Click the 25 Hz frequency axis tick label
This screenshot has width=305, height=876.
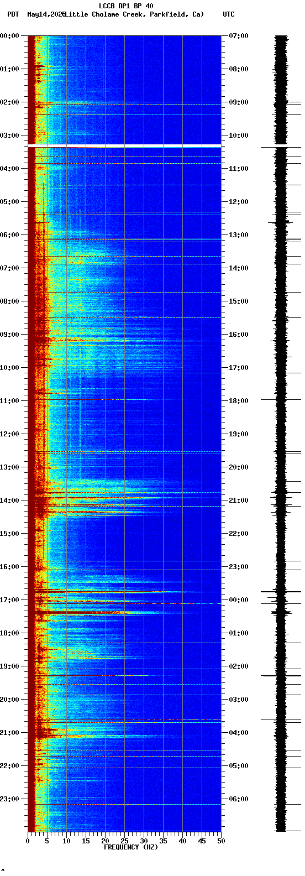tap(124, 841)
